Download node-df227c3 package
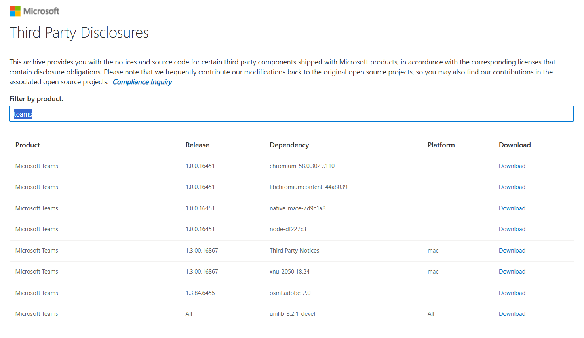 [x=512, y=229]
